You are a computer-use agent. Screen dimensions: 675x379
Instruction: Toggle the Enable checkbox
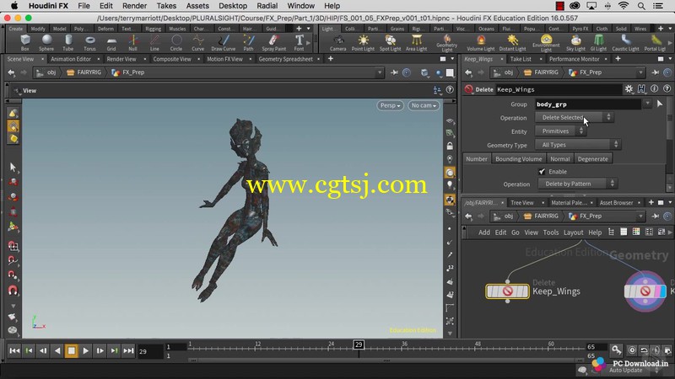(542, 172)
